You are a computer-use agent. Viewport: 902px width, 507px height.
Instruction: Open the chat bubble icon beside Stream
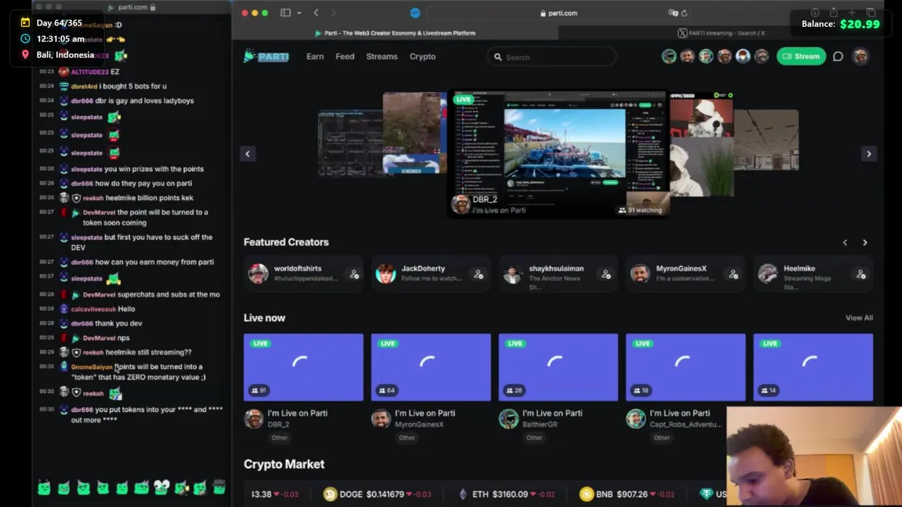click(x=838, y=56)
